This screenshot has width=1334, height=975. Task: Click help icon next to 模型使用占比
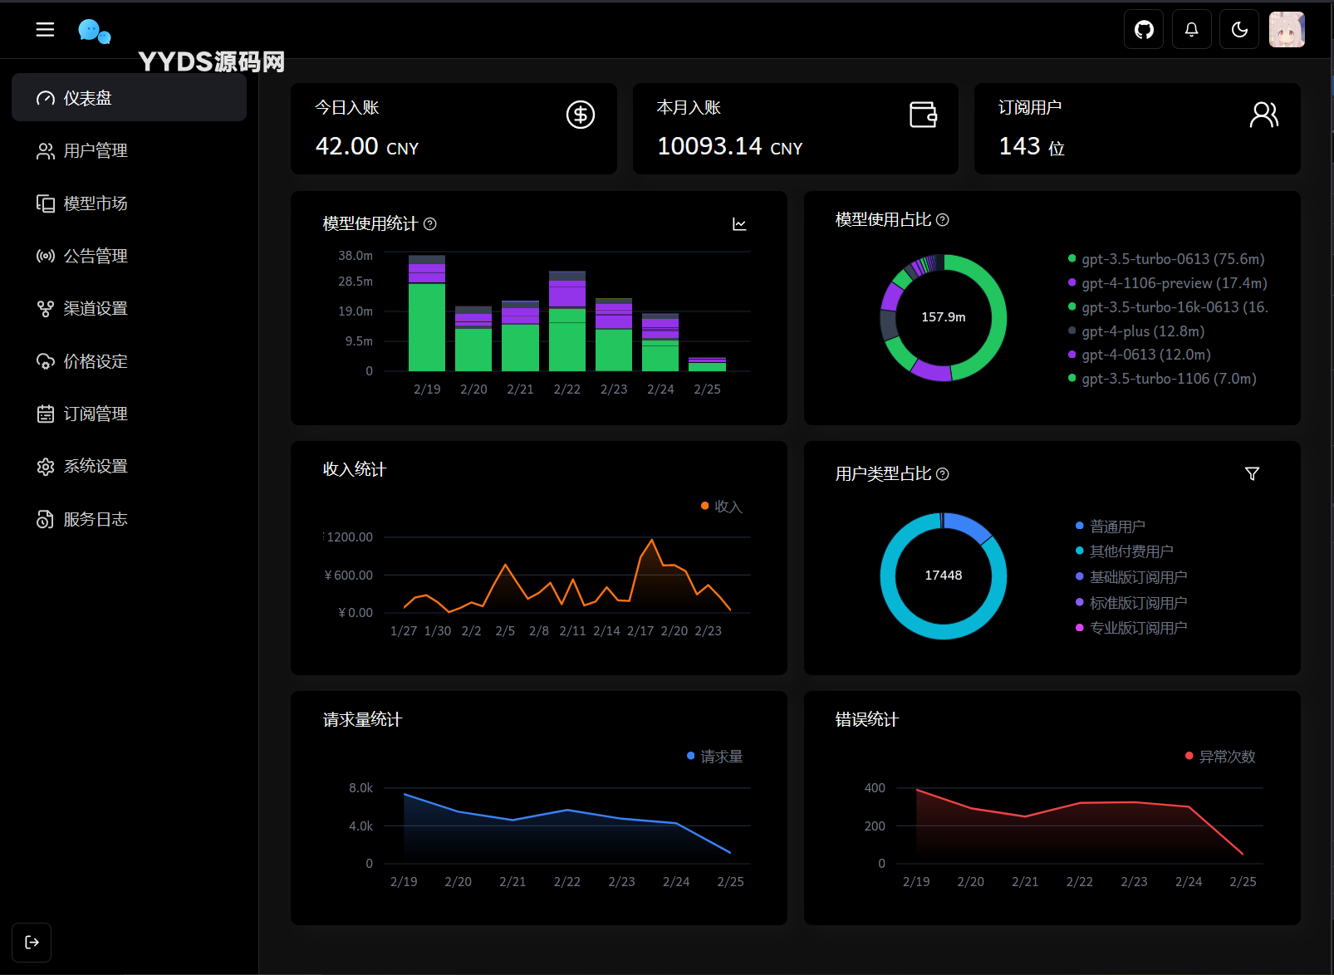click(x=942, y=220)
